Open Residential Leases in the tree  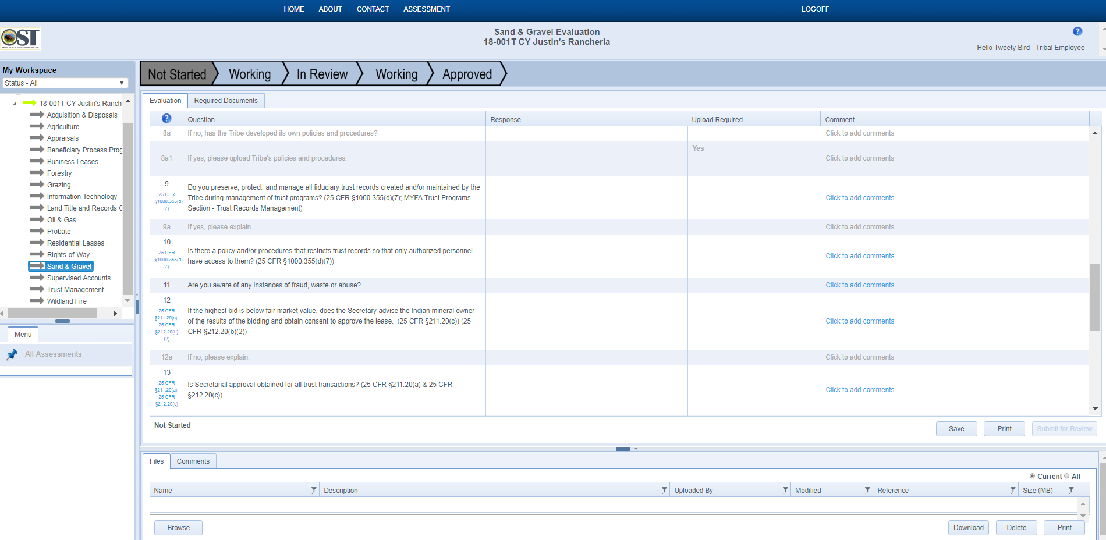(76, 243)
